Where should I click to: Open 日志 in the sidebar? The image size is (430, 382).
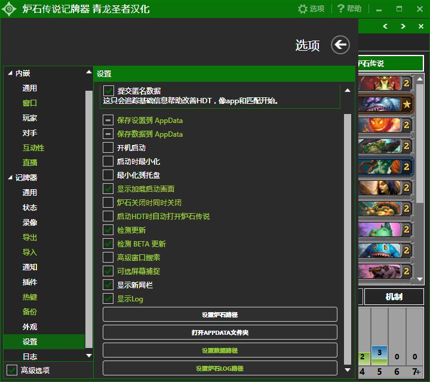pos(30,356)
